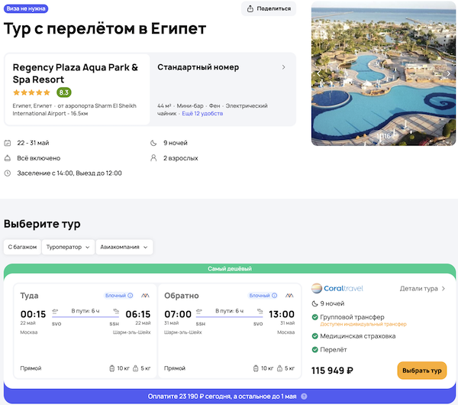Image resolution: width=458 pixels, height=405 pixels.
Task: Click the hotel star rating icons
Action: click(x=32, y=92)
